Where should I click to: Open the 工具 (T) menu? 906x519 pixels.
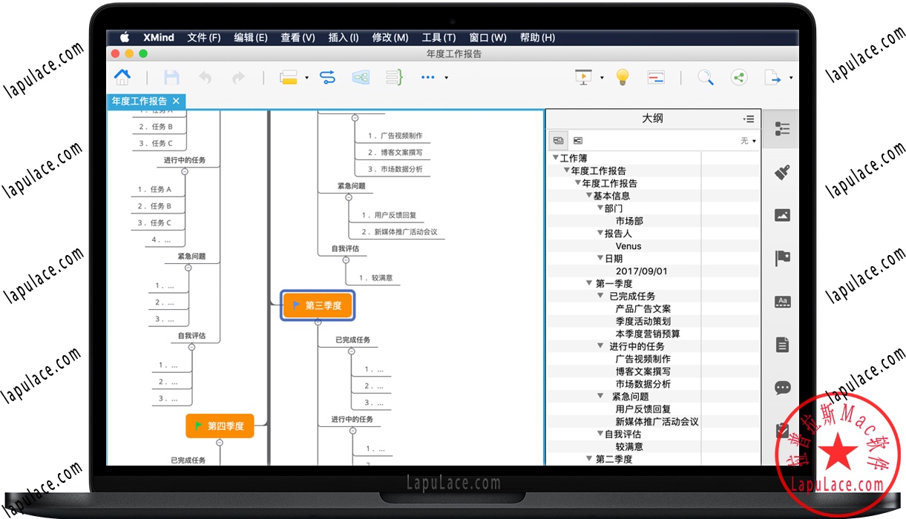[439, 37]
